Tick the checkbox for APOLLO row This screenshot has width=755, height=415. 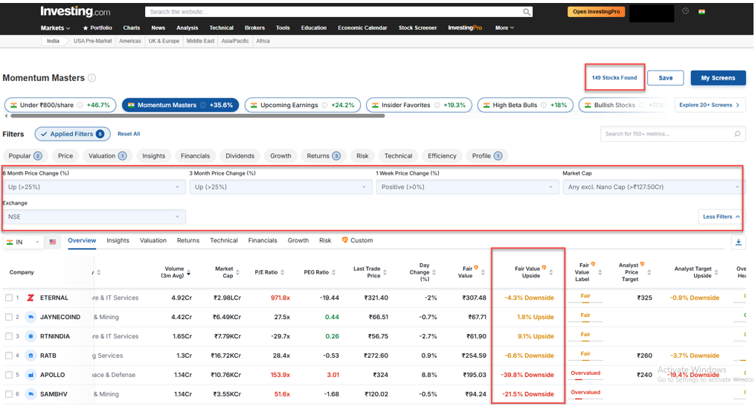(x=9, y=375)
